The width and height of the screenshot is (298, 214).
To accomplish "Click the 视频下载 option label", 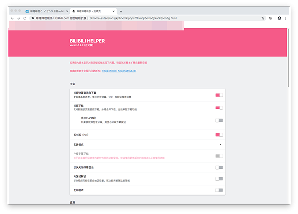I will click(78, 106).
